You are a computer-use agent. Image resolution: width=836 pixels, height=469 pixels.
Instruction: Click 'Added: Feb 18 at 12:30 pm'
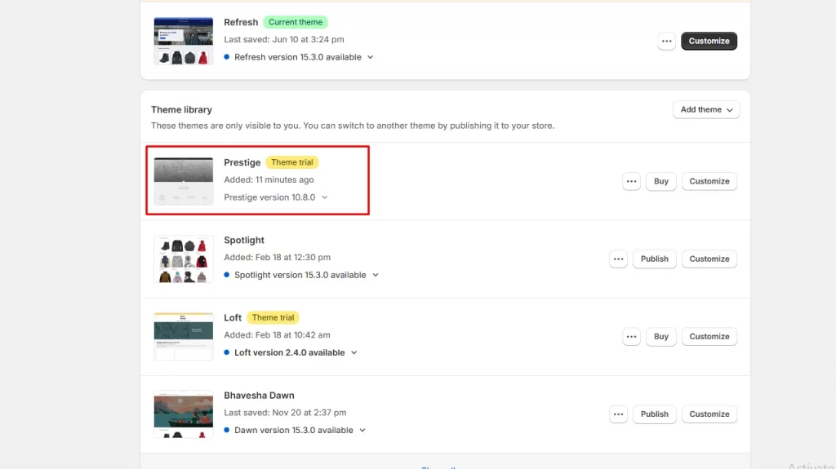[x=278, y=258]
